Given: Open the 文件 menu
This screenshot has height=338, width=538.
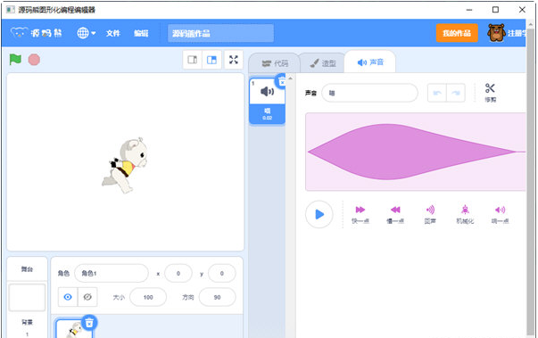Looking at the screenshot, I should (x=113, y=33).
